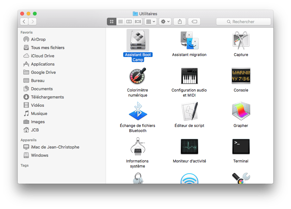Select the Windows volume in sidebar
The image size is (291, 209).
tap(36, 155)
